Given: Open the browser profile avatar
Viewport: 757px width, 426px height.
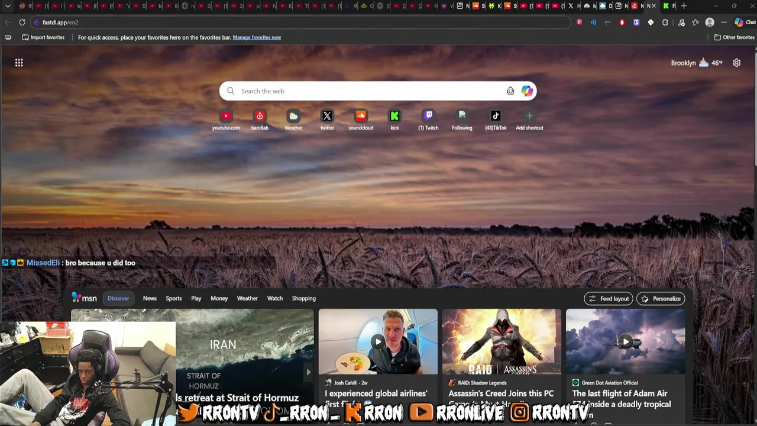Looking at the screenshot, I should coord(710,22).
